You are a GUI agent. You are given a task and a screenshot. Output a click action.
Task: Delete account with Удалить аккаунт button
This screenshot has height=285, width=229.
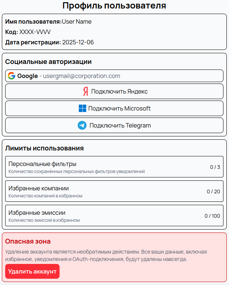(x=33, y=271)
